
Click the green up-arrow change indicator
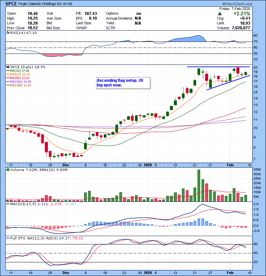click(219, 13)
